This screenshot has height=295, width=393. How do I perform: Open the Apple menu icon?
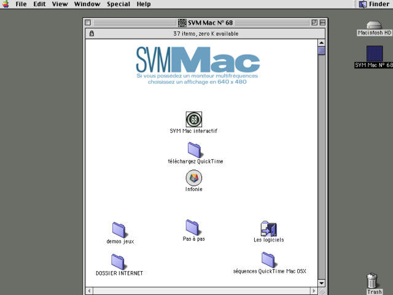click(6, 4)
